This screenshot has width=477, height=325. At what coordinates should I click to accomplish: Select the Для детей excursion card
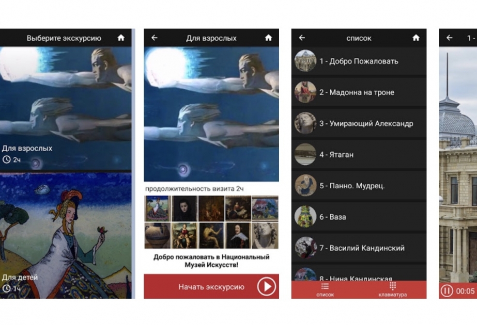[66, 236]
